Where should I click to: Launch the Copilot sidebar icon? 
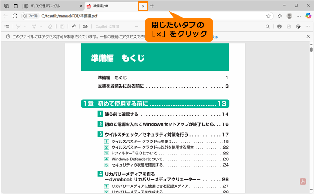[x=309, y=16]
